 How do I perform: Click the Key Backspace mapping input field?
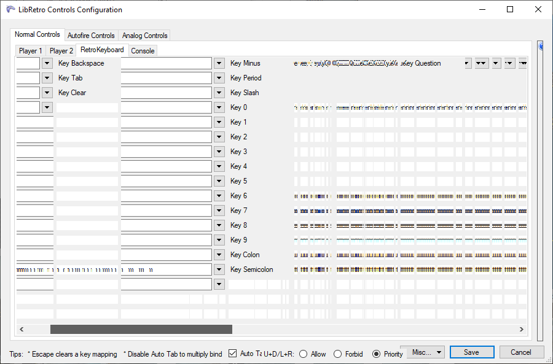click(28, 63)
